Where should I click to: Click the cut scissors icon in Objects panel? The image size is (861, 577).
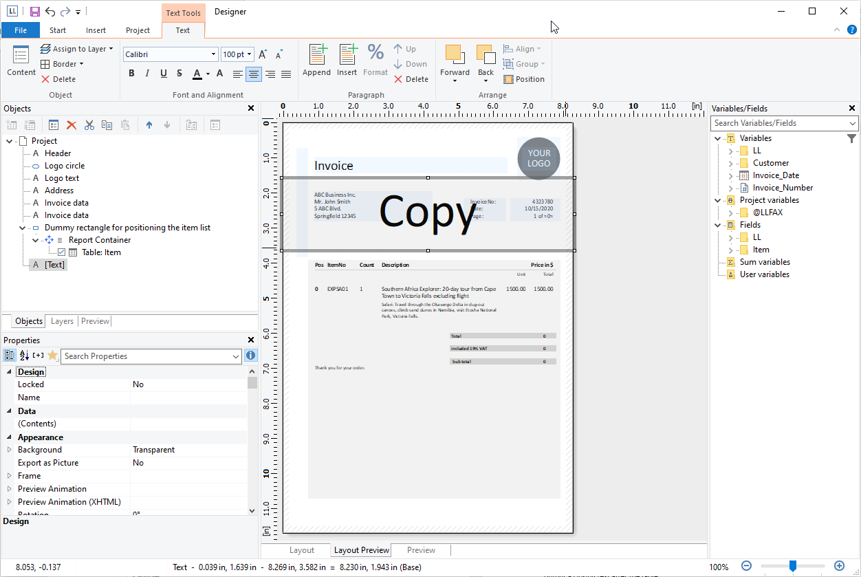[89, 125]
